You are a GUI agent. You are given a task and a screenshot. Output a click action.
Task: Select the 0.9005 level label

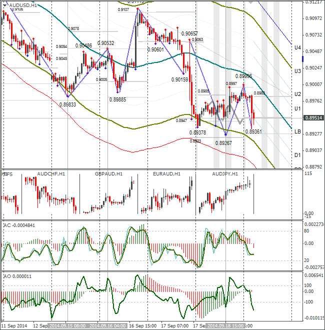click(101, 79)
